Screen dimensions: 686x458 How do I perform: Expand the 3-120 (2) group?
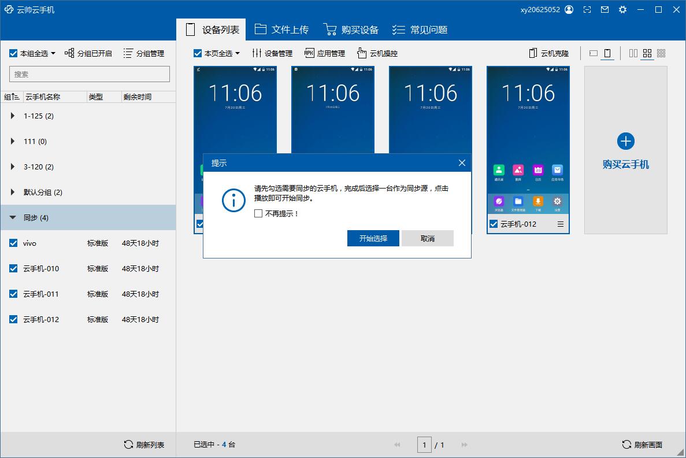click(x=12, y=167)
